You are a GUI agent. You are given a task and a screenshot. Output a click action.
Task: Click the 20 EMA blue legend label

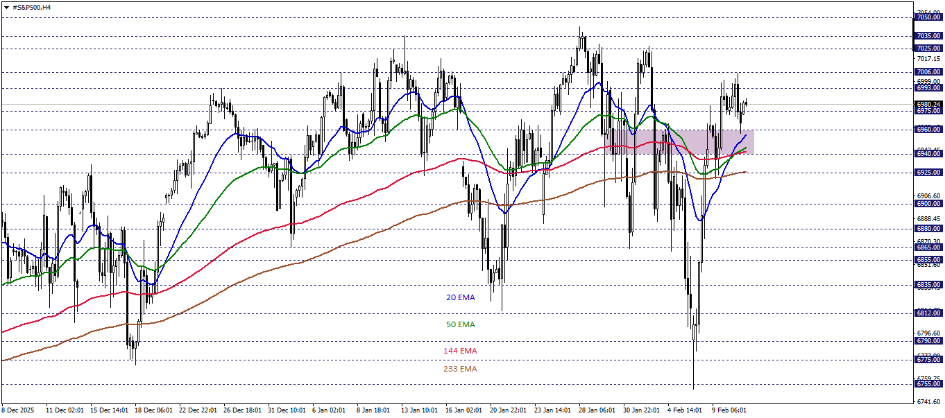(x=461, y=297)
